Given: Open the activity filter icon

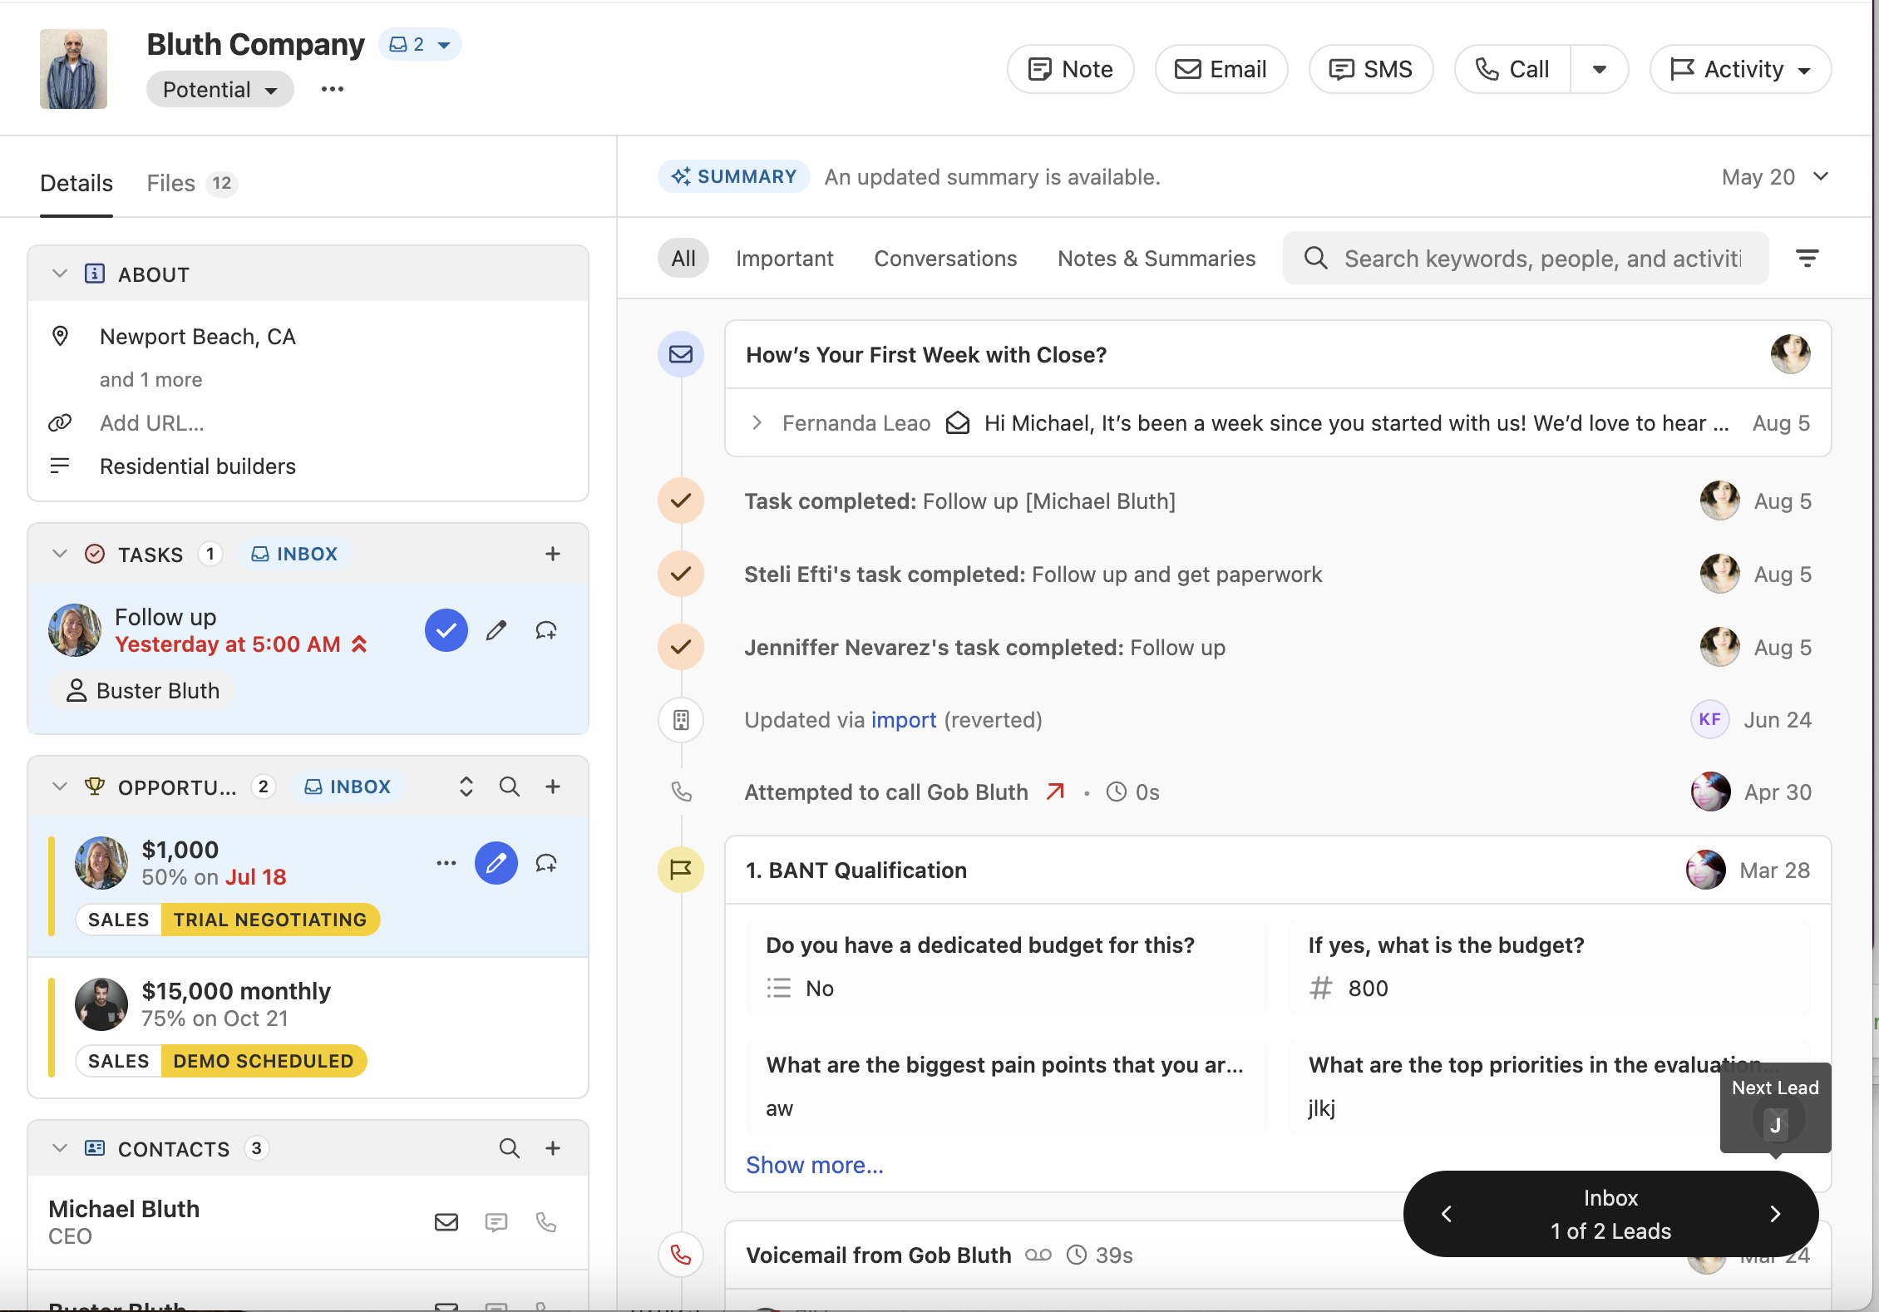Looking at the screenshot, I should coord(1807,259).
